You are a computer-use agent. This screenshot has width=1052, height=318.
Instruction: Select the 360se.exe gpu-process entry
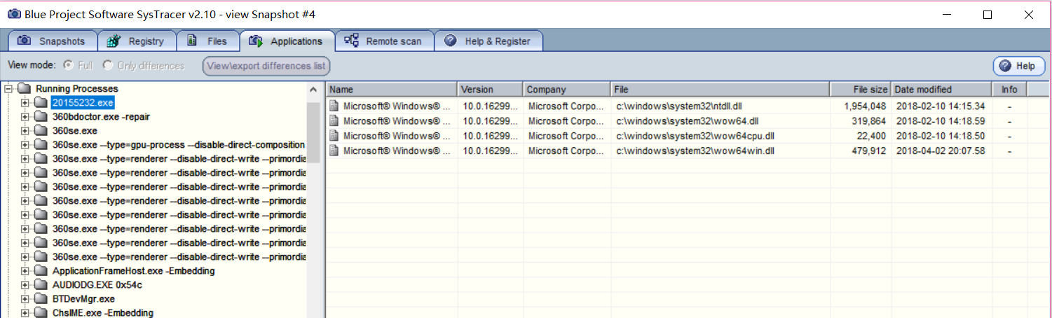pos(179,145)
